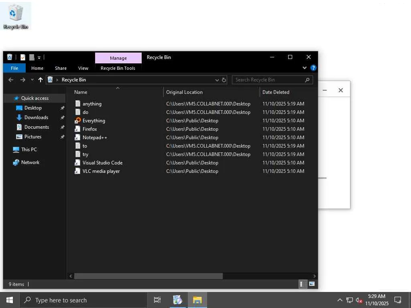The width and height of the screenshot is (411, 308).
Task: Open the address bar history dropdown
Action: click(217, 80)
